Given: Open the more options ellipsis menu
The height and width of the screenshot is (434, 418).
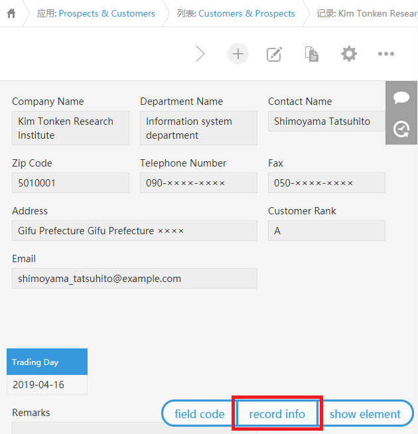Looking at the screenshot, I should (x=386, y=54).
